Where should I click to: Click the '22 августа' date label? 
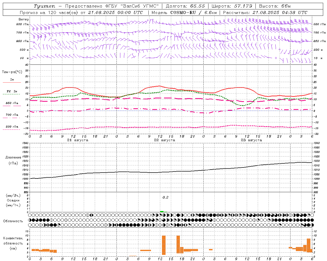click(x=165, y=140)
